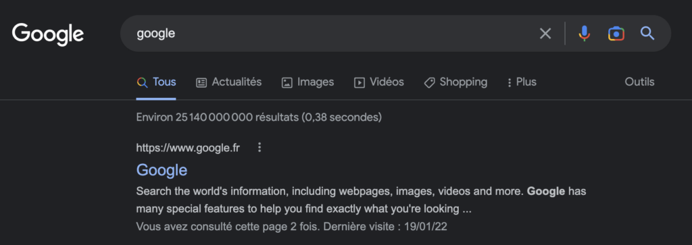Switch to the Actualités tab
This screenshot has width=692, height=245.
click(228, 82)
